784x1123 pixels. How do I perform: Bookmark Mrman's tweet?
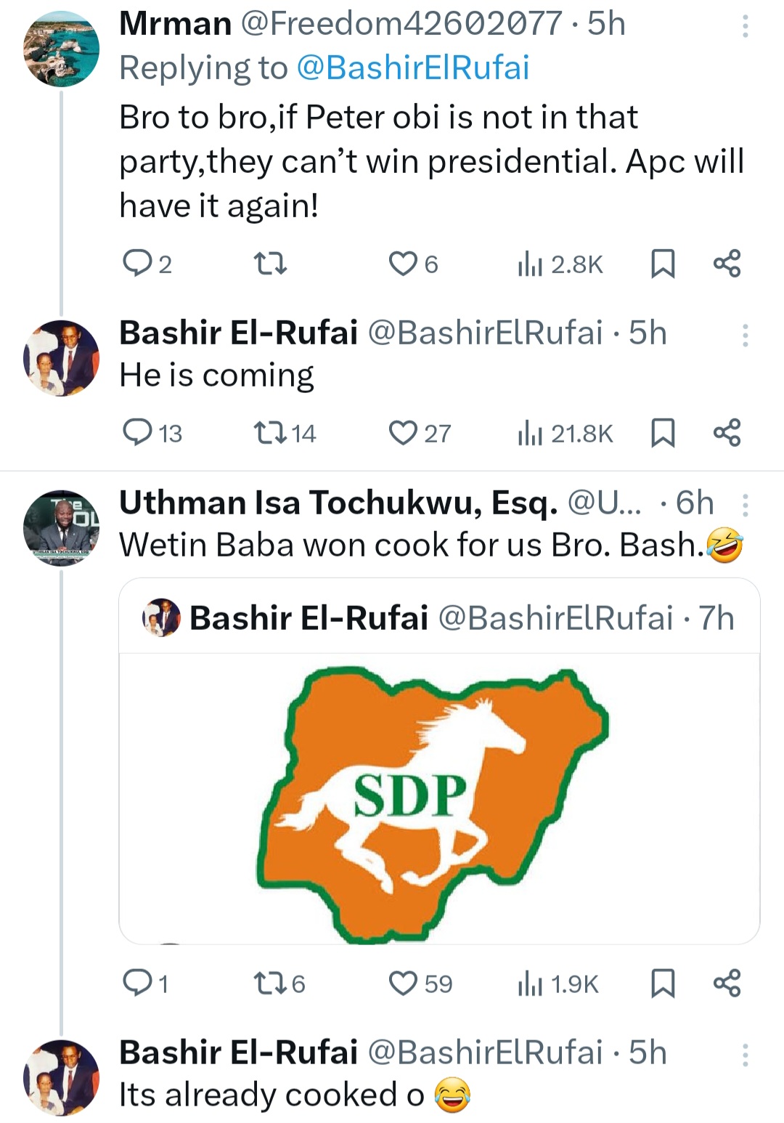coord(662,263)
